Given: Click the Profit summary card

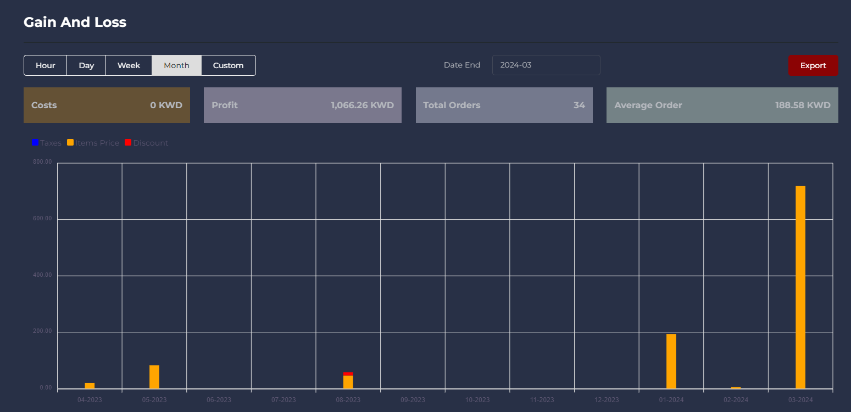Looking at the screenshot, I should (x=302, y=105).
